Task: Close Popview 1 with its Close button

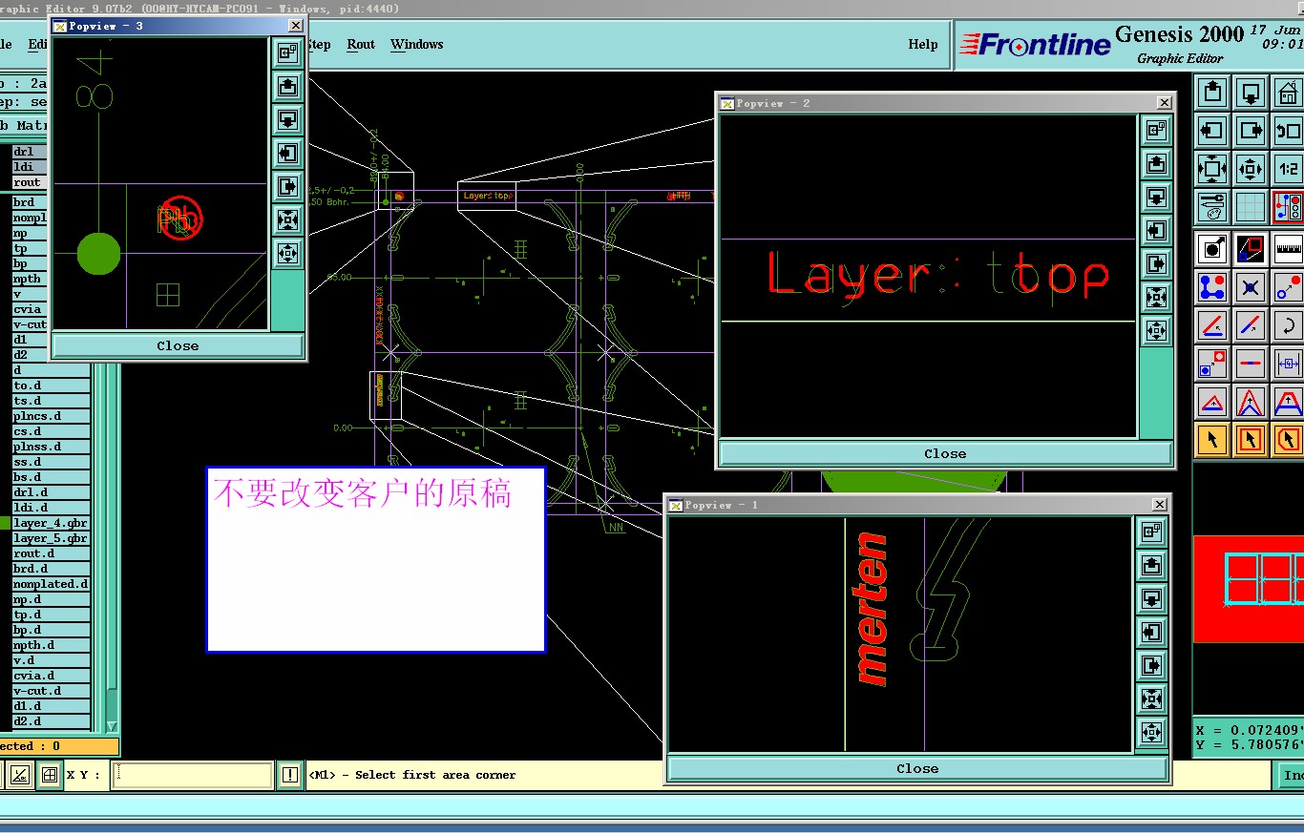Action: coord(917,768)
